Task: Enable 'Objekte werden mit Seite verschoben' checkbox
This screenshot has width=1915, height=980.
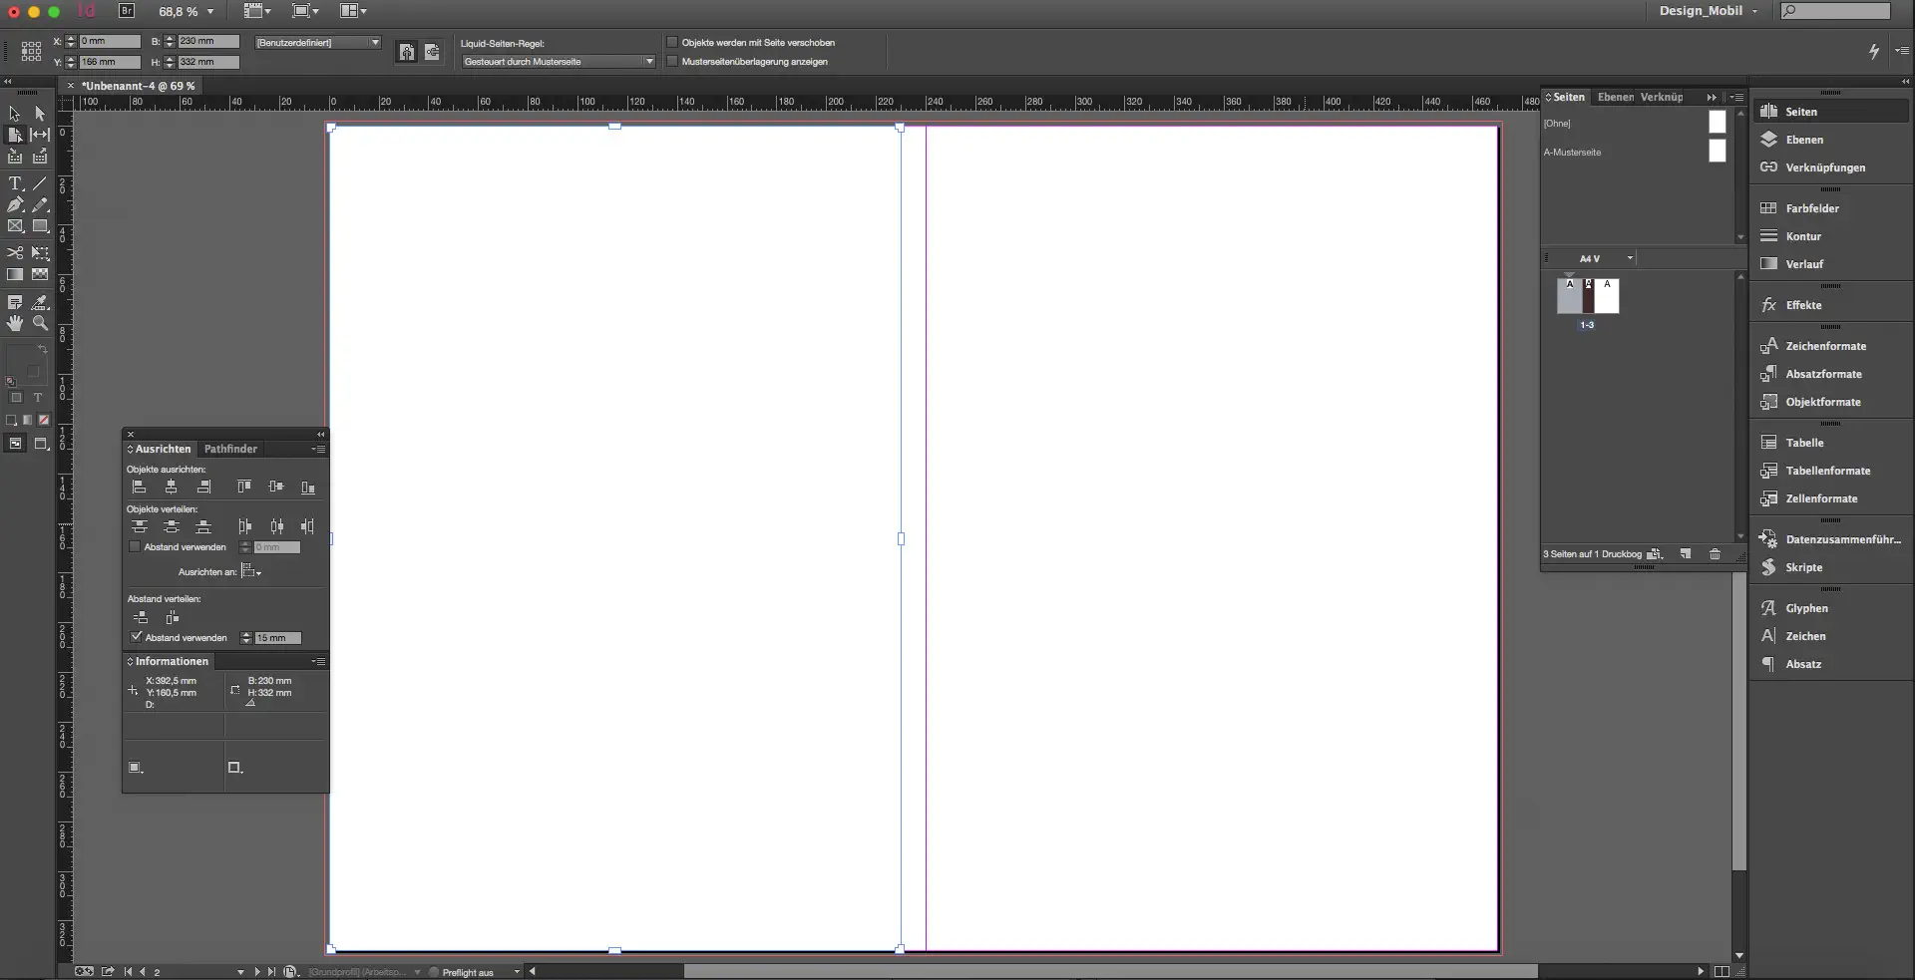Action: tap(672, 43)
